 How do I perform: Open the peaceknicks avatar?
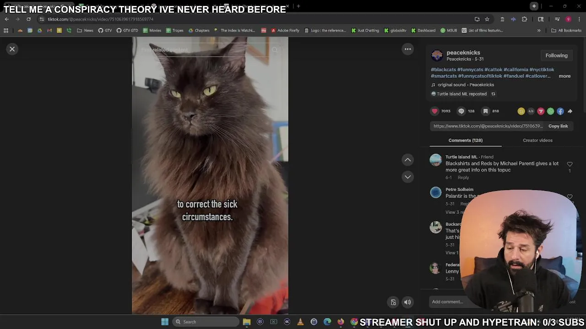[437, 55]
